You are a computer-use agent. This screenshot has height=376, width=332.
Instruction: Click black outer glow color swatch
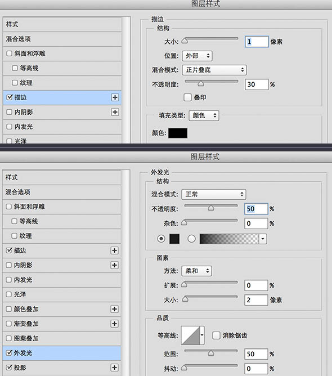point(174,239)
